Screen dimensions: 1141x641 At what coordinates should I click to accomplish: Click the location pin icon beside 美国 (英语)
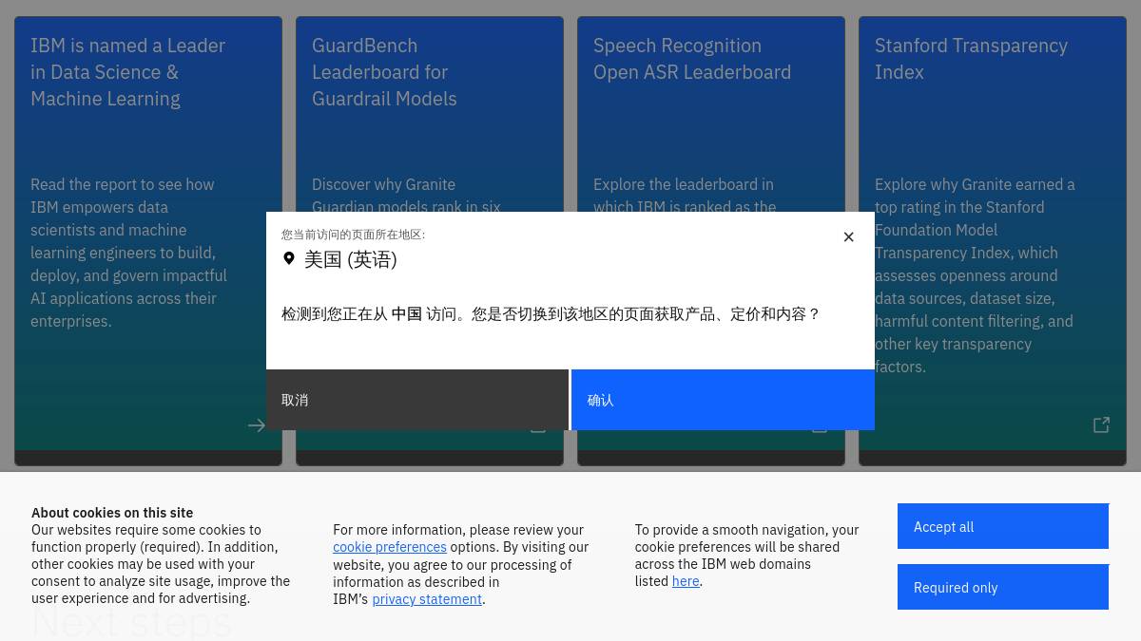pyautogui.click(x=289, y=258)
